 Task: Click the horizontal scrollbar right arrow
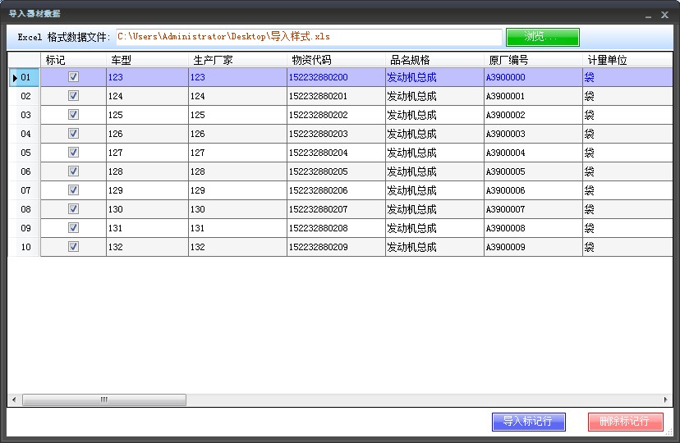[x=666, y=400]
